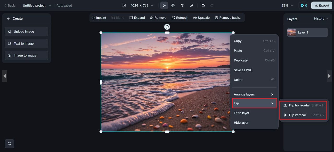The height and width of the screenshot is (152, 334).
Task: Click Image to image
Action: (x=26, y=55)
